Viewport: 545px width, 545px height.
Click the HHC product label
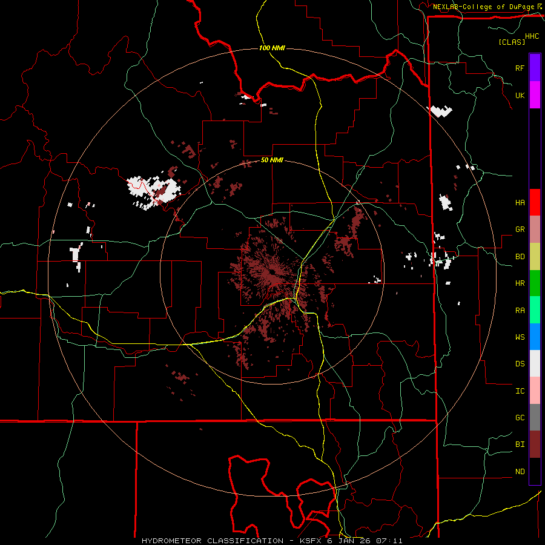[532, 36]
